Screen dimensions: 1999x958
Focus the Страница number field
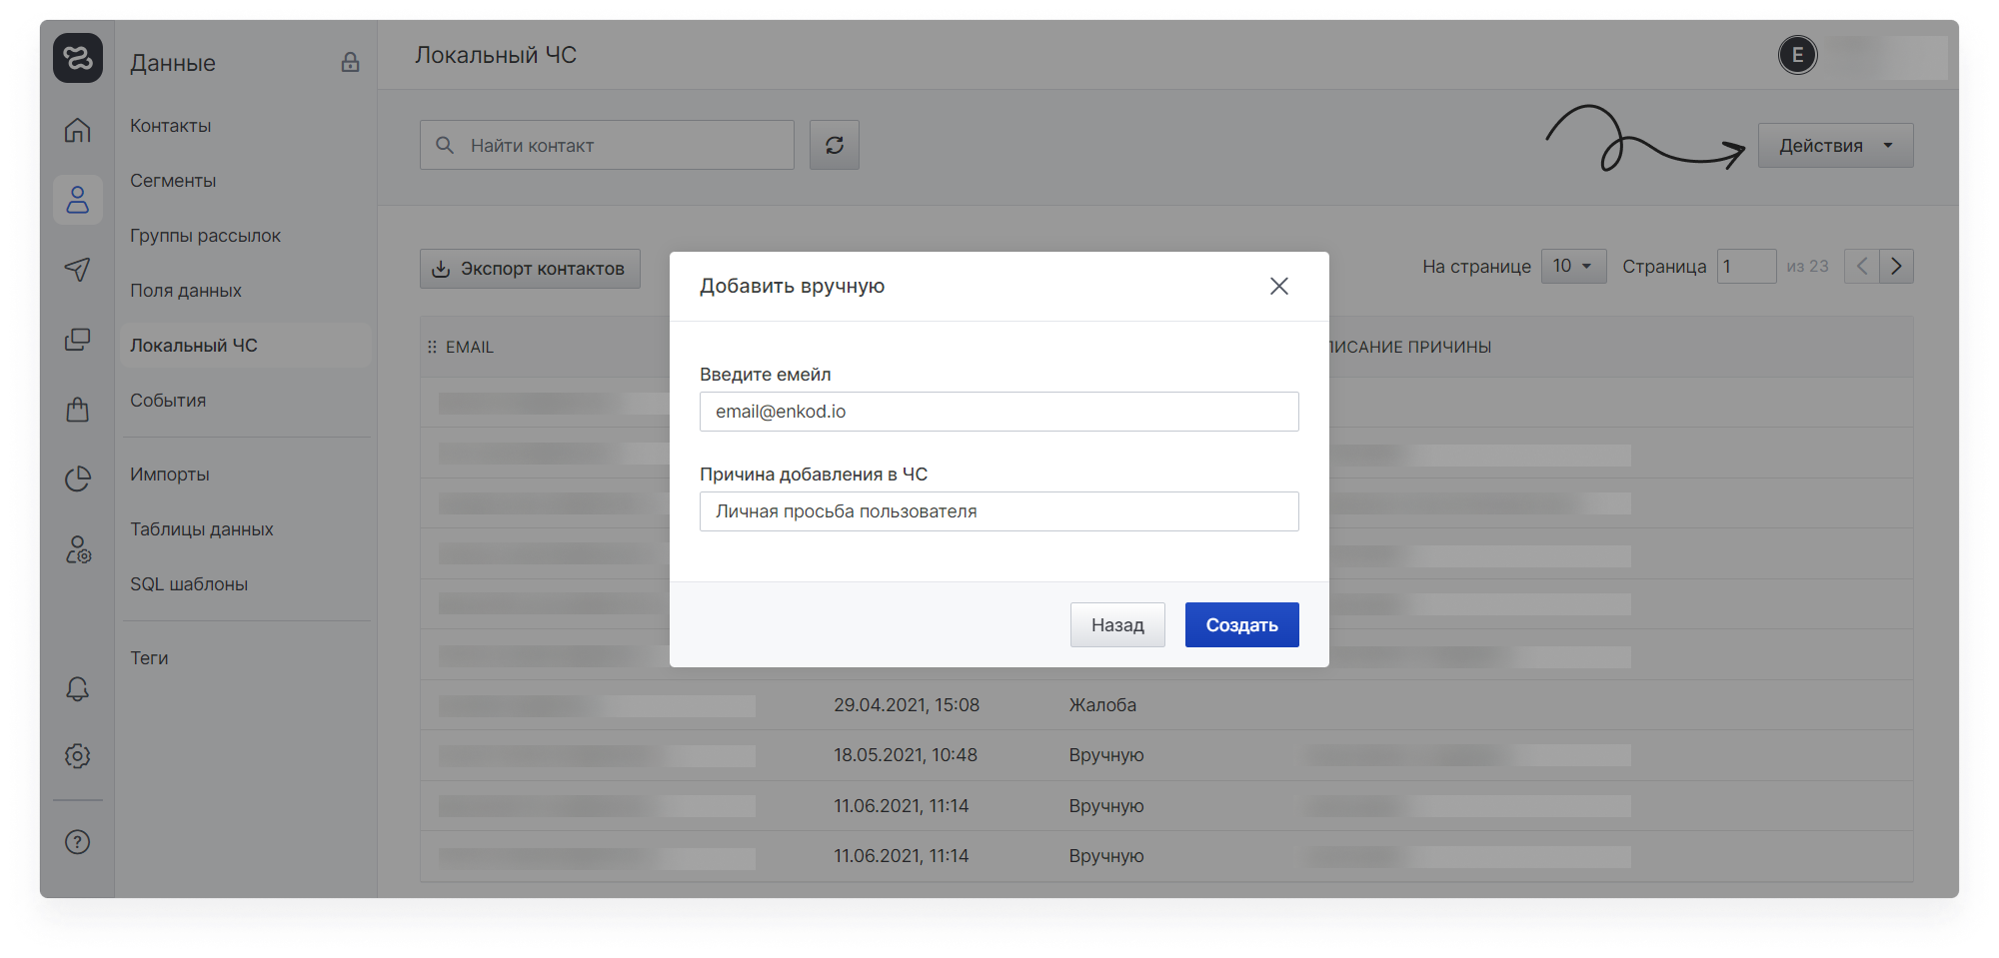click(x=1746, y=267)
